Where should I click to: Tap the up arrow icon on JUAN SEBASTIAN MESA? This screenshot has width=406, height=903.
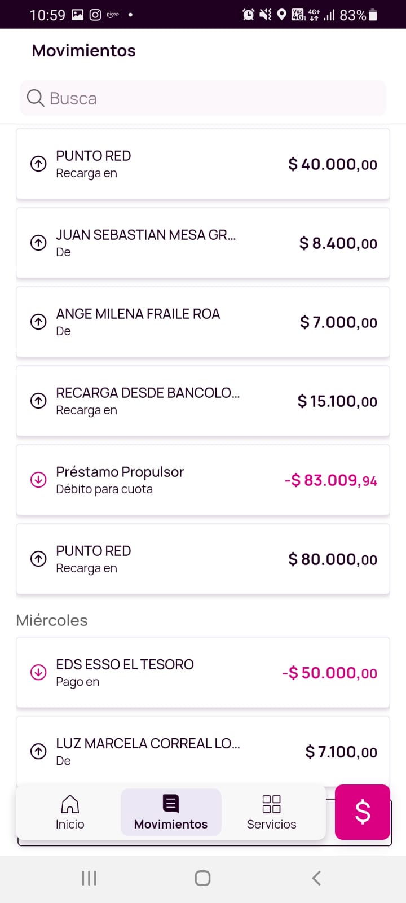click(x=38, y=243)
